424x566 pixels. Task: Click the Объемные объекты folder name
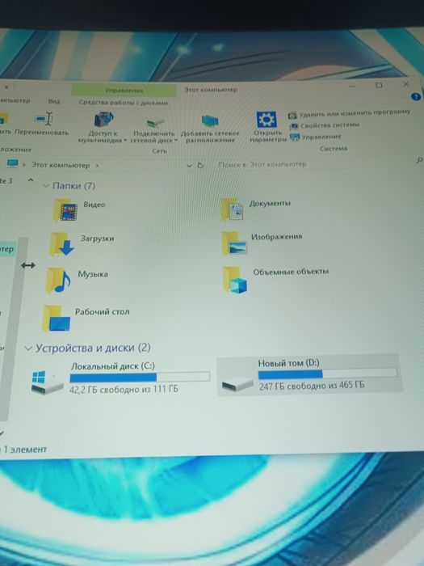(x=291, y=272)
